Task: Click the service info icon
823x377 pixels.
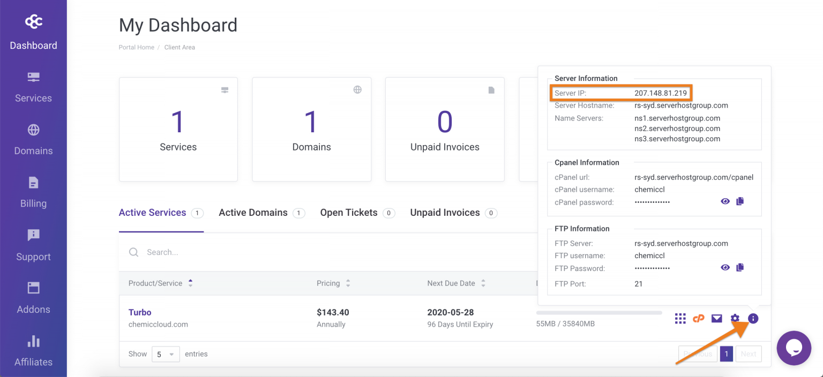Action: 753,319
